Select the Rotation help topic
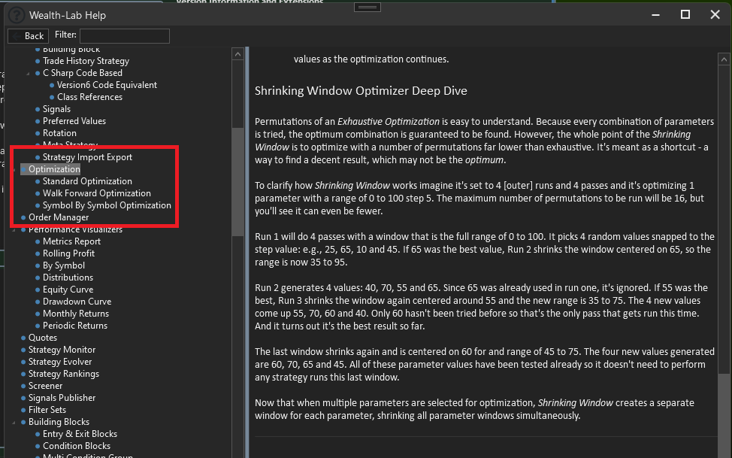 (59, 133)
